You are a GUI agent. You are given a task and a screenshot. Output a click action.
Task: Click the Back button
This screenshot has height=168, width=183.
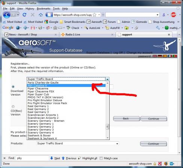126,119
